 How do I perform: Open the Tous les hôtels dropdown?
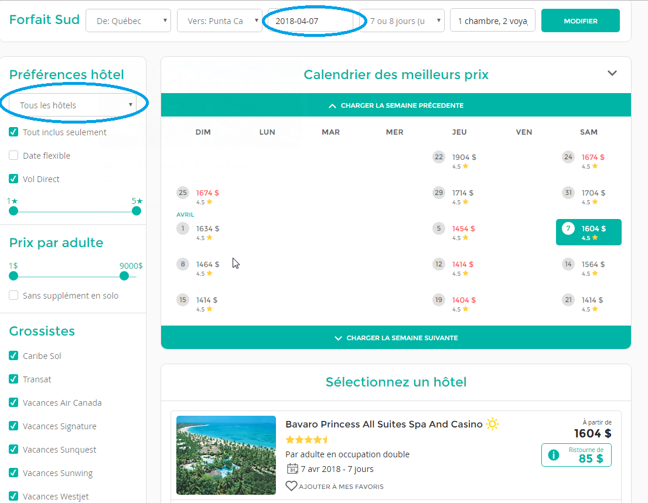tap(73, 105)
